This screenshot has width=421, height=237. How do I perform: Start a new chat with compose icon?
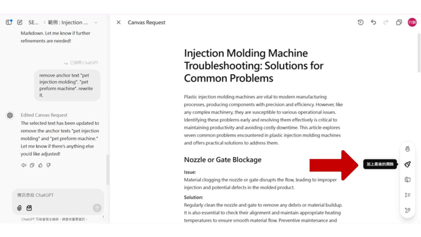coord(20,22)
